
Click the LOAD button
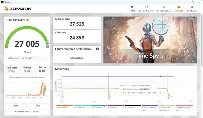pyautogui.click(x=16, y=106)
